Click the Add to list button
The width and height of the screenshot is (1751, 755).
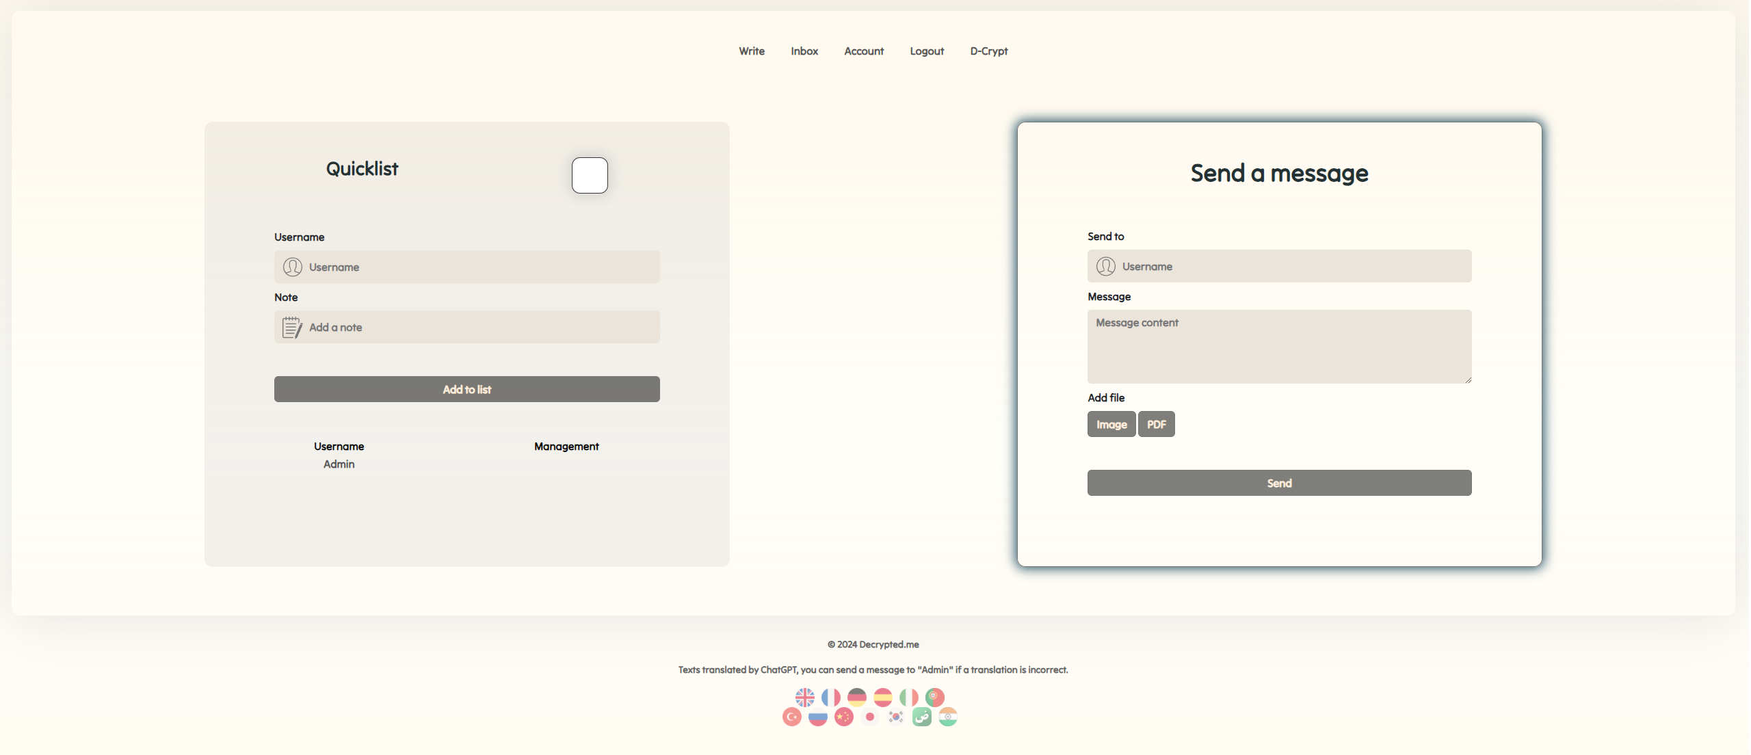(466, 388)
